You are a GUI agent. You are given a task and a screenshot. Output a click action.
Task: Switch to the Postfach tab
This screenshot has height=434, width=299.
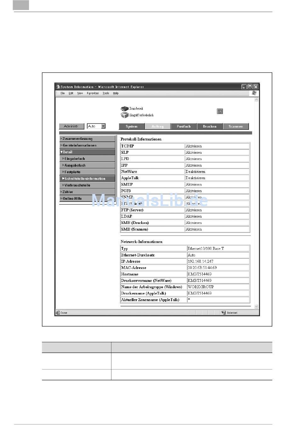tap(184, 126)
